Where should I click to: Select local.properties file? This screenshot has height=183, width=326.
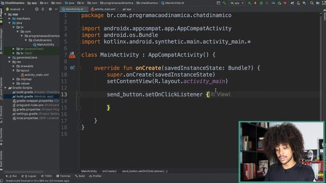36,118
